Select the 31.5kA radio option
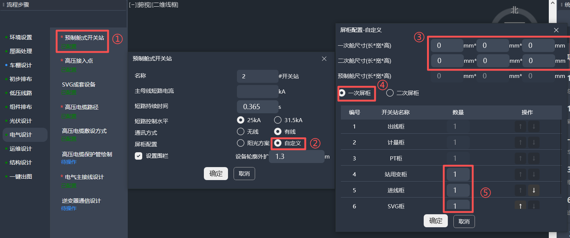 point(278,120)
